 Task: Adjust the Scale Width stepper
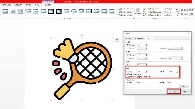pyautogui.click(x=177, y=71)
